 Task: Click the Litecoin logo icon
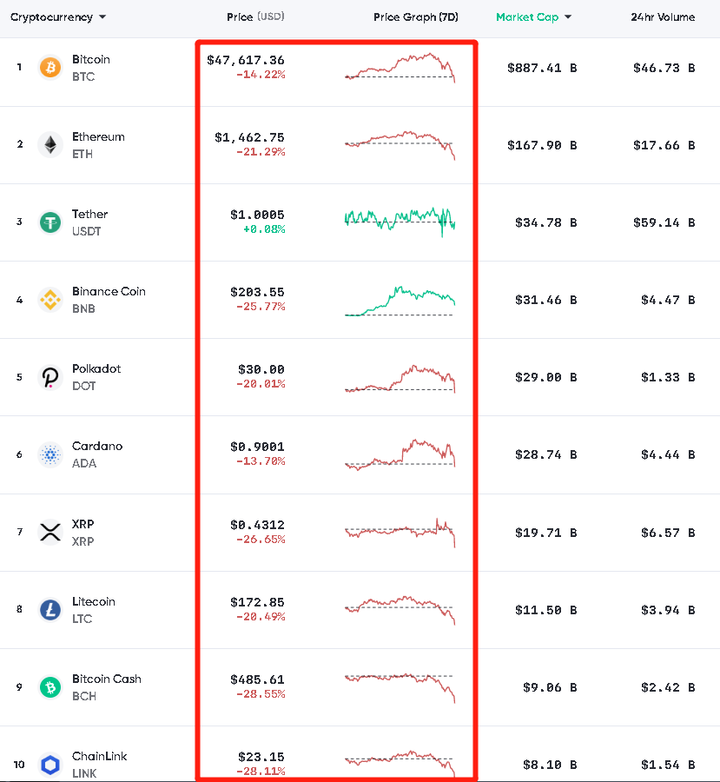50,610
